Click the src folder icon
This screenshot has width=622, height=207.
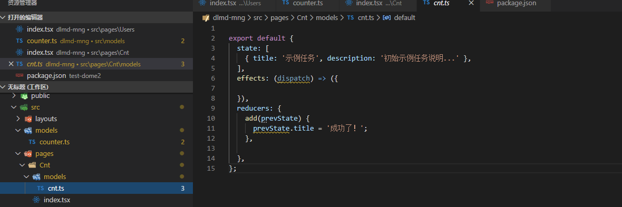click(24, 107)
